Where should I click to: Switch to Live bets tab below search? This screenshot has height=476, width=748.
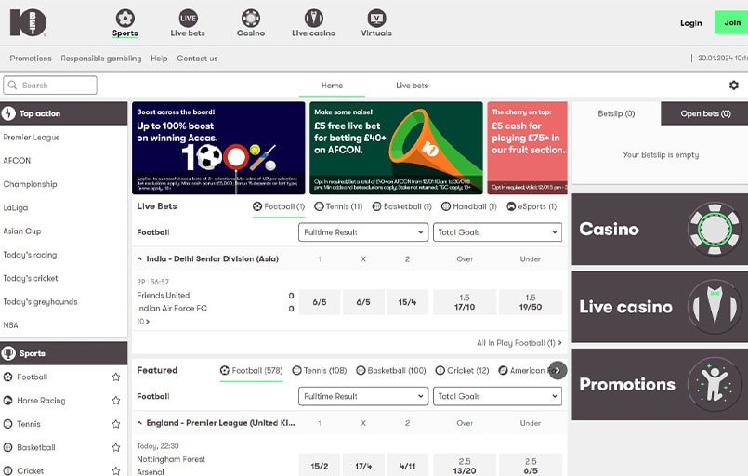coord(413,85)
